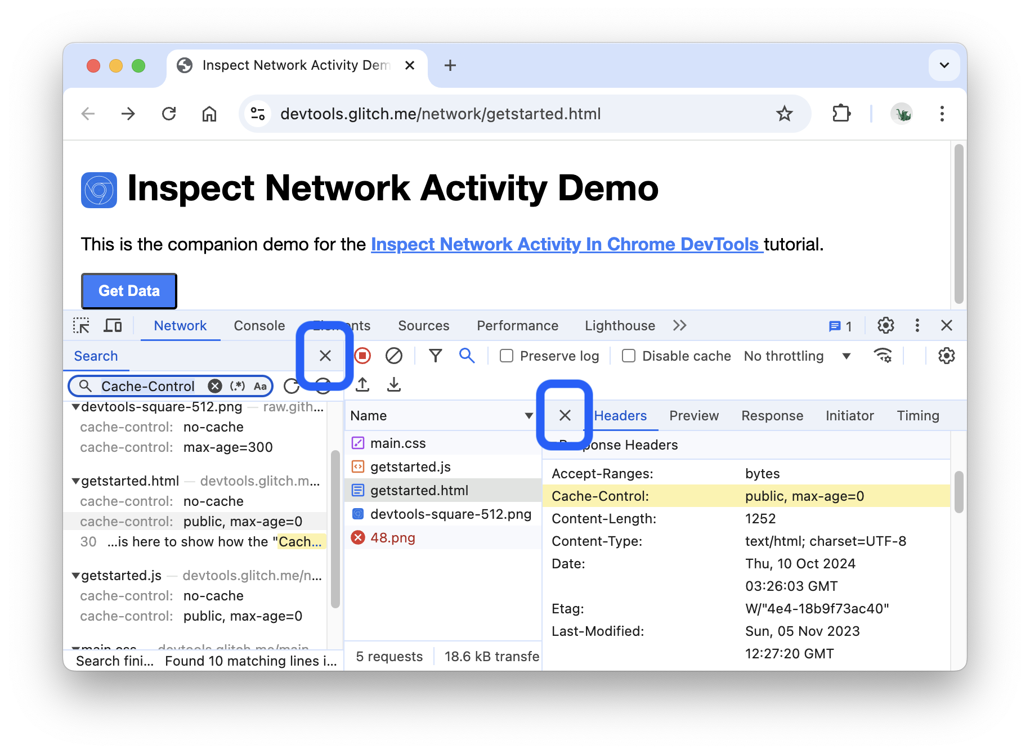The width and height of the screenshot is (1030, 754).
Task: Click the stop recording network log icon
Action: tap(362, 356)
